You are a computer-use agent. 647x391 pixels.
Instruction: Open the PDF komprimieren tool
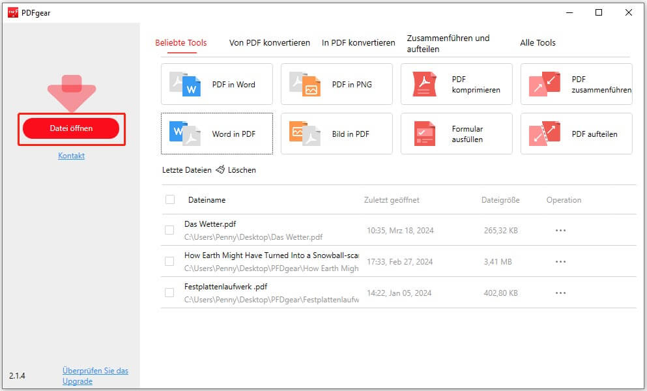click(456, 83)
